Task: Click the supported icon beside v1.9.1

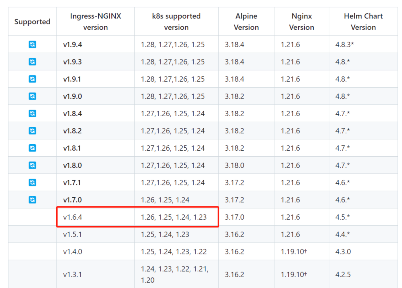Action: 32,79
